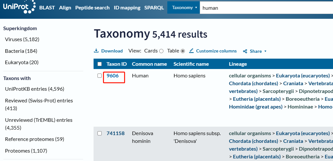
Task: Click the Customize columns pencil icon
Action: [191, 51]
